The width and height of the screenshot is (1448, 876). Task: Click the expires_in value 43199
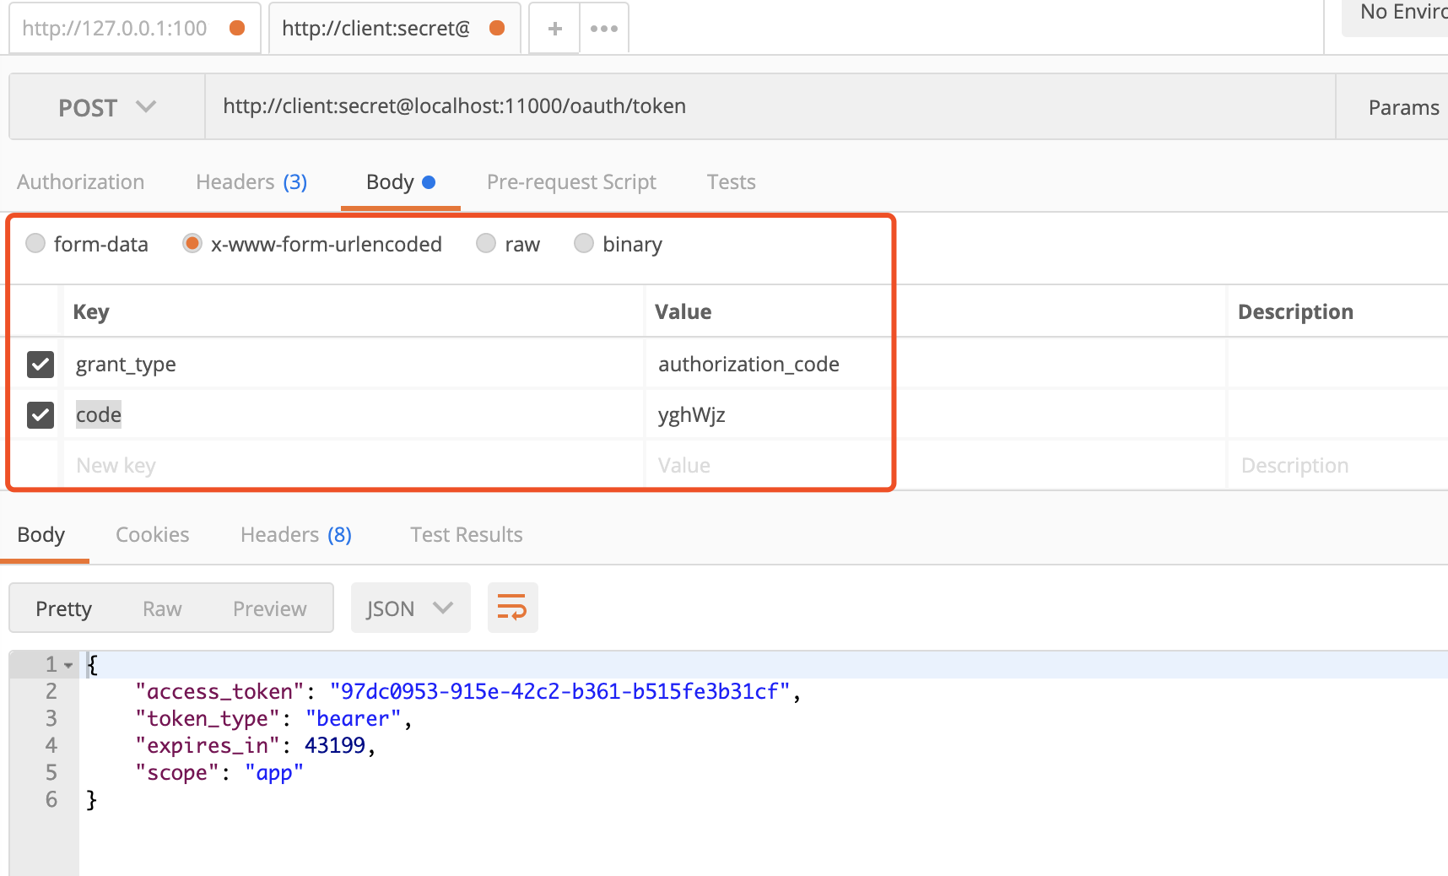tap(335, 746)
